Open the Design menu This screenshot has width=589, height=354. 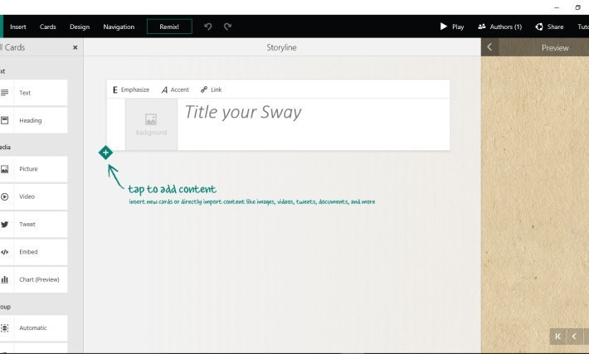click(80, 27)
